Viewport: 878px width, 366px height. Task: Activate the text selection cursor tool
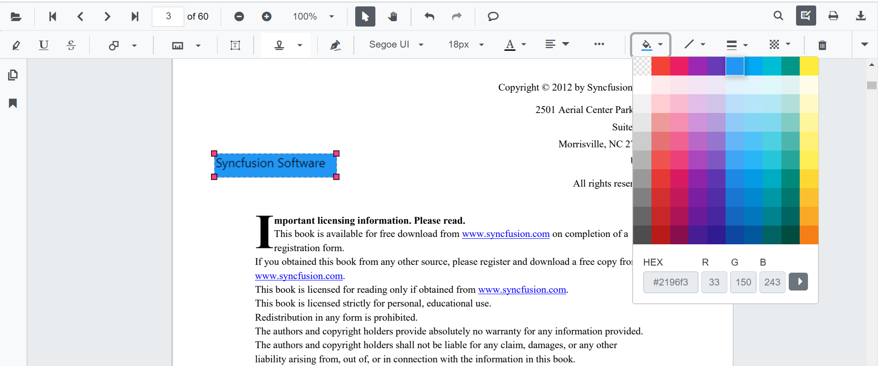tap(365, 16)
